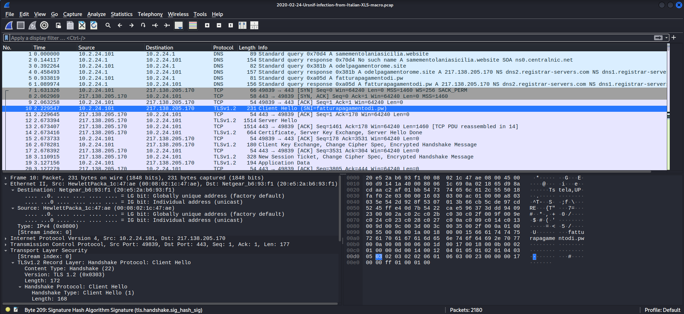Start capturing packets with the shark fin icon
684x314 pixels.
(9, 25)
